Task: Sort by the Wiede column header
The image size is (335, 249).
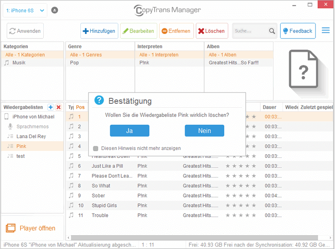Action: (291, 107)
